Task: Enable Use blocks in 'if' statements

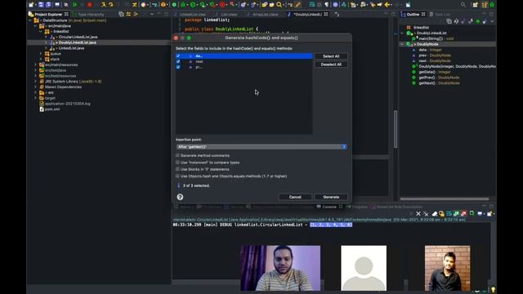Action: [x=177, y=169]
